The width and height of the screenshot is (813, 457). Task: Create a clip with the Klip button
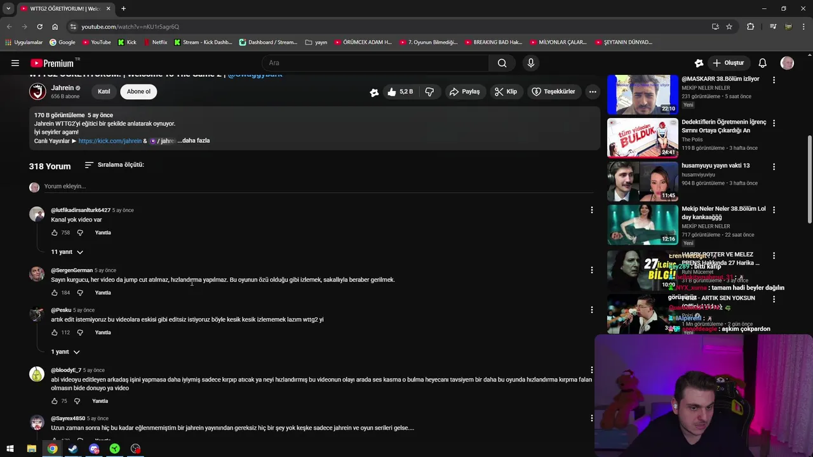point(506,91)
